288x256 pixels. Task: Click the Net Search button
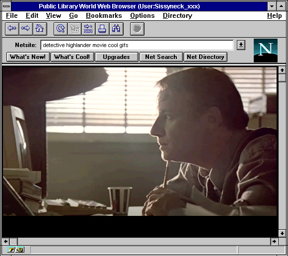click(x=161, y=57)
